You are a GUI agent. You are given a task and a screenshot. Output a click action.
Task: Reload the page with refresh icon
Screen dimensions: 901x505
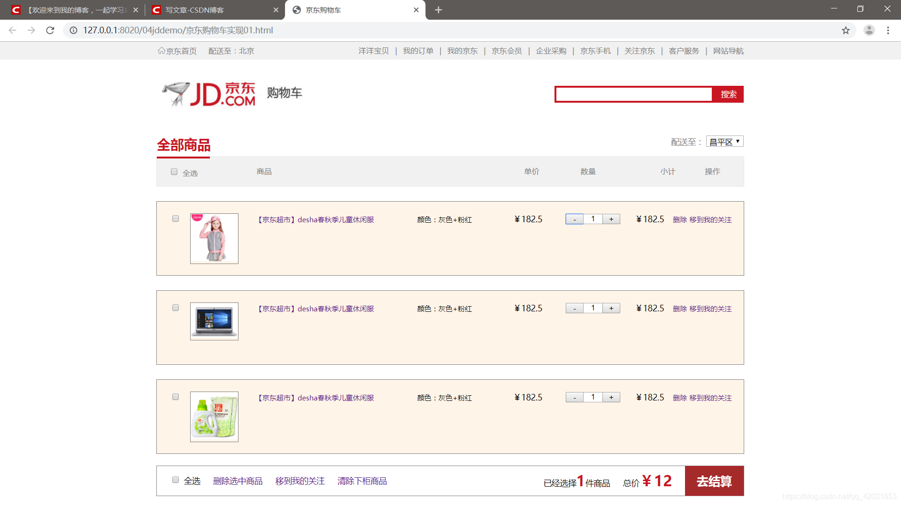50,30
